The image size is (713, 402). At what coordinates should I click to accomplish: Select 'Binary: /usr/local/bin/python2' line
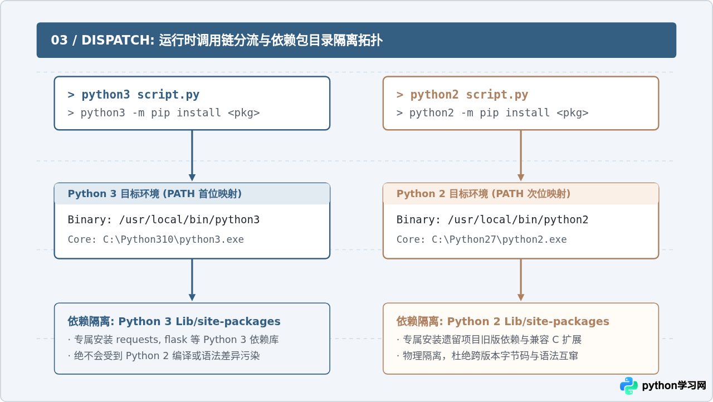tap(492, 219)
